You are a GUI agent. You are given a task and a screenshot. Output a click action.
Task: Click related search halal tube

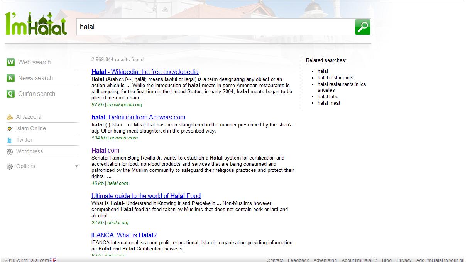pyautogui.click(x=328, y=97)
